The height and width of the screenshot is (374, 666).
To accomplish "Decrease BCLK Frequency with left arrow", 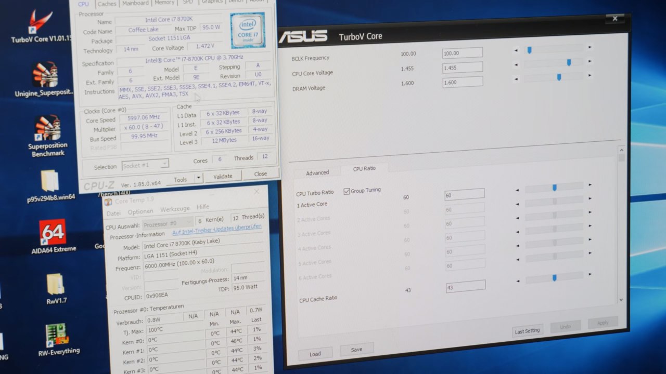I will pyautogui.click(x=516, y=50).
